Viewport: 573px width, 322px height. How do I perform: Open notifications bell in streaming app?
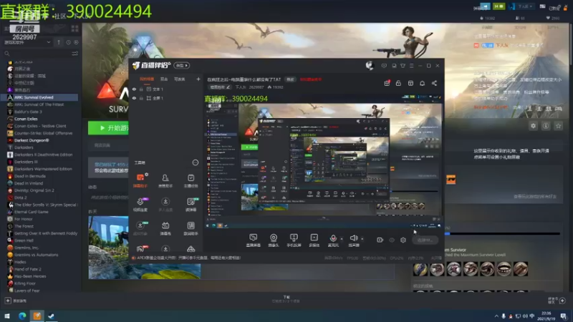(422, 83)
